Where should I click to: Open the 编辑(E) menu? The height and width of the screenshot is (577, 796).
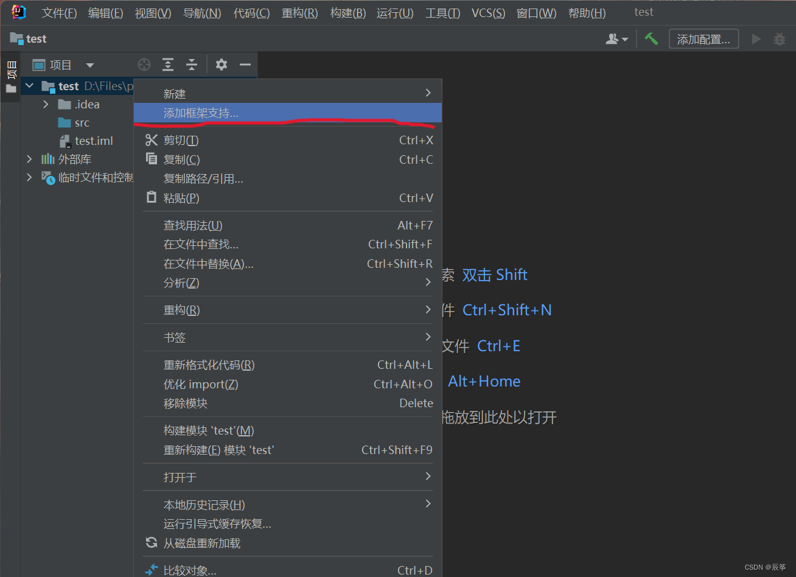[105, 13]
